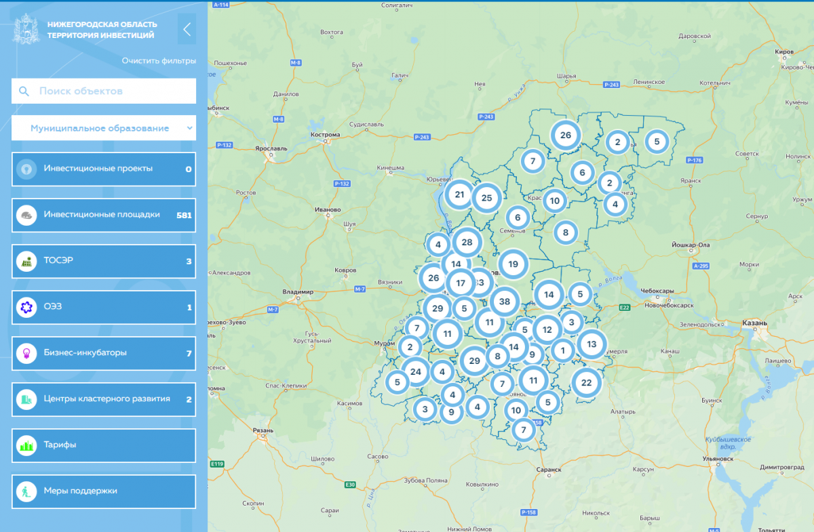This screenshot has height=532, width=814.
Task: Click the ТОСЭР factory icon
Action: pos(26,261)
